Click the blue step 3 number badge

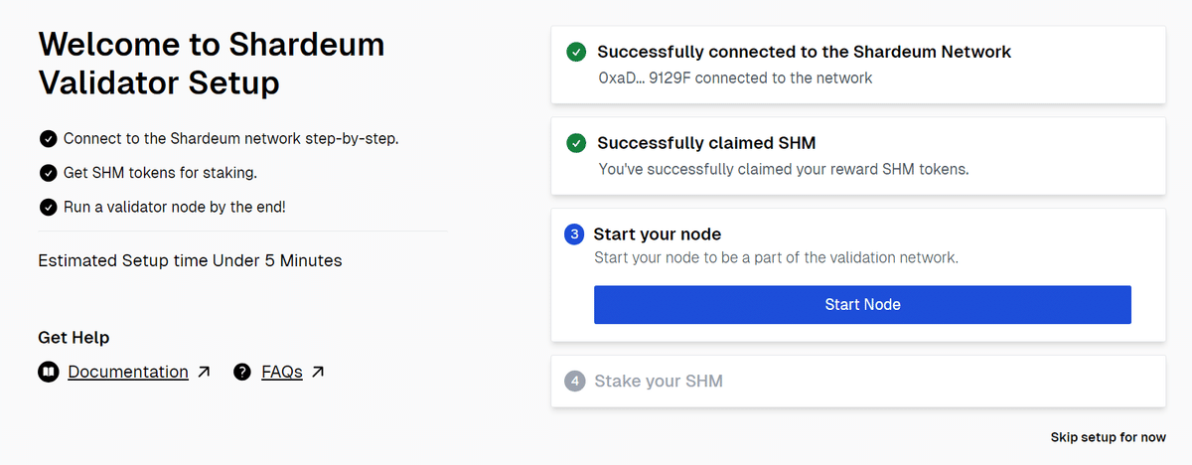tap(574, 234)
